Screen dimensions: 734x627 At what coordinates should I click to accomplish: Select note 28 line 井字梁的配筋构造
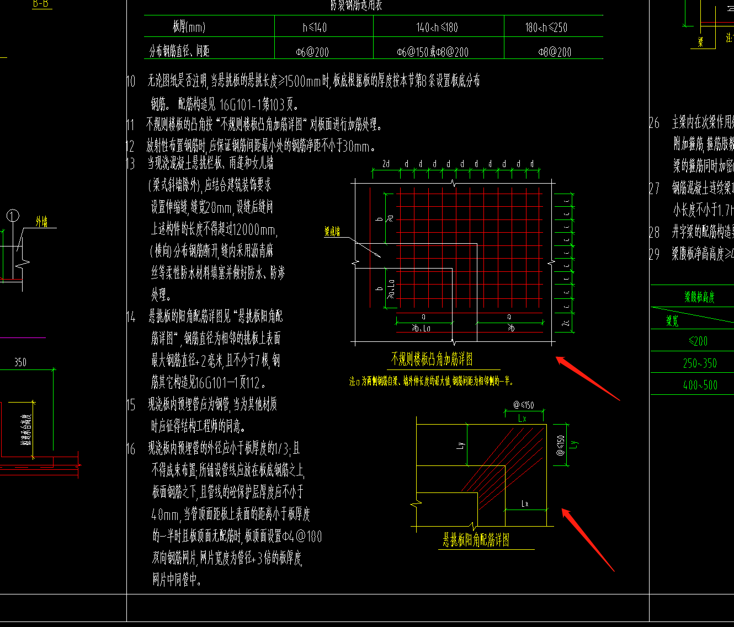[703, 232]
